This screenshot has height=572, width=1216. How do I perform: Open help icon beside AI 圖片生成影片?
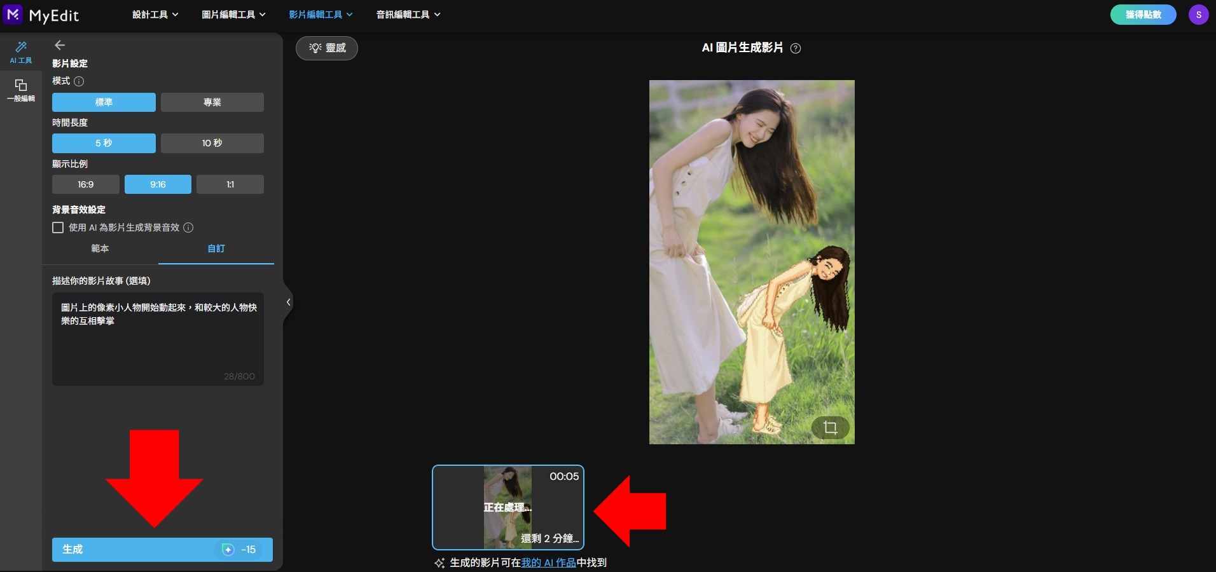[796, 48]
